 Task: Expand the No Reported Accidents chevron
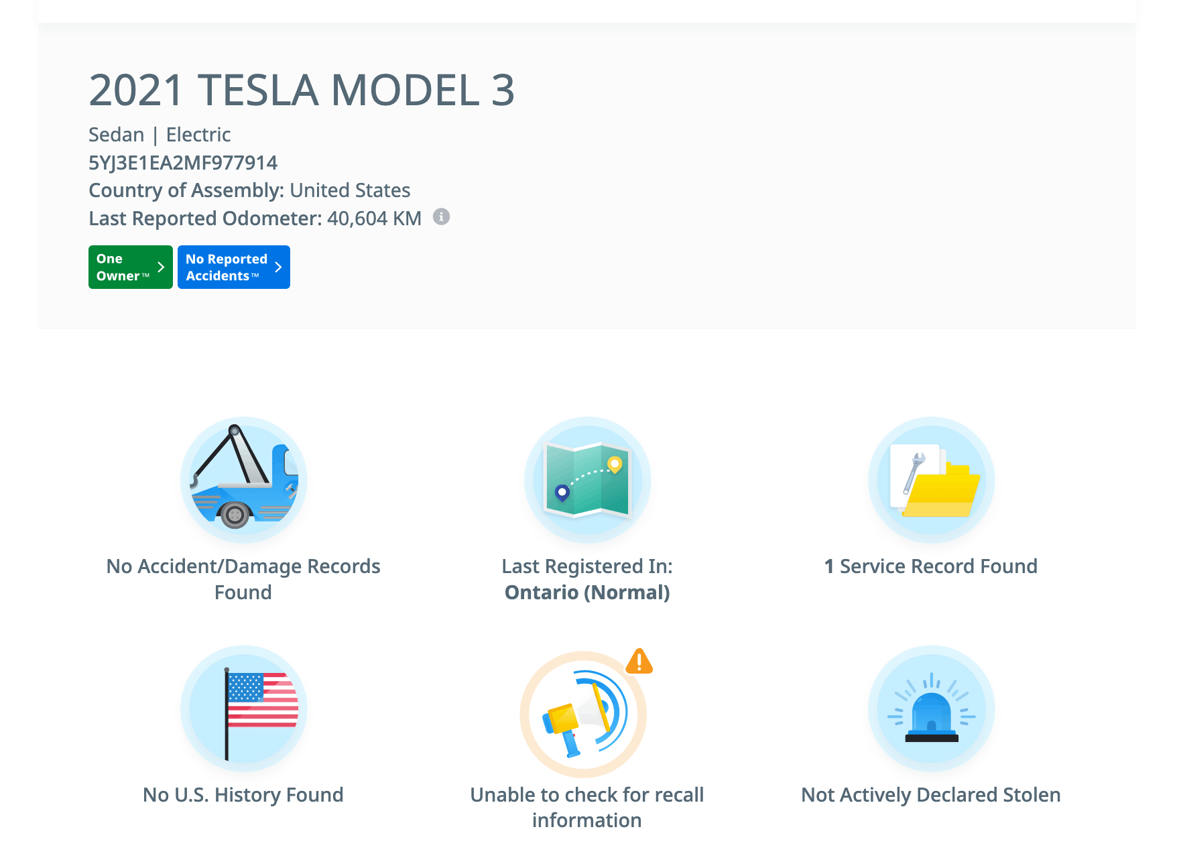(278, 267)
